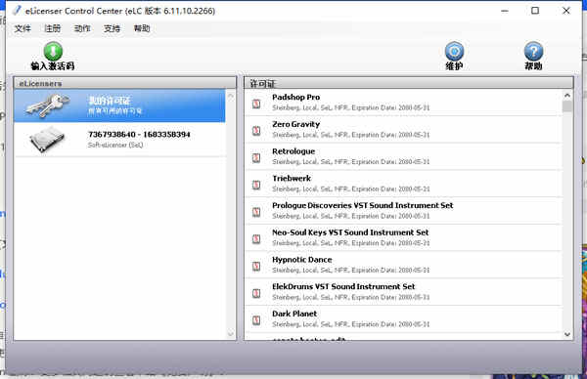Screen dimensions: 587x379
Task: Click the eLicensers panel scroll up arrow
Action: [231, 96]
